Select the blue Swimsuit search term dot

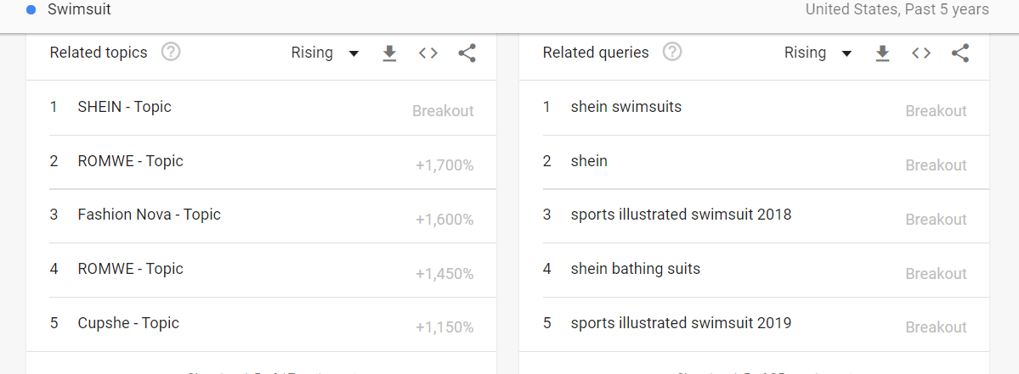pyautogui.click(x=31, y=10)
